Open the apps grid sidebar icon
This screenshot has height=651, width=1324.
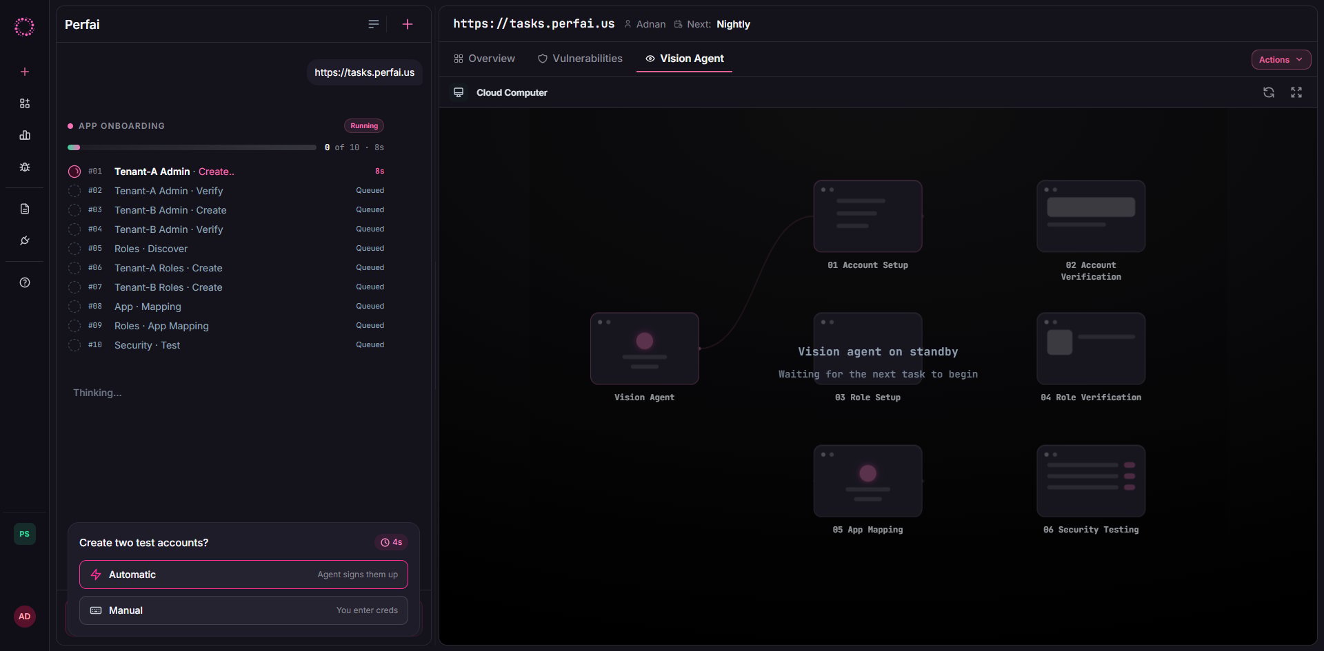25,103
